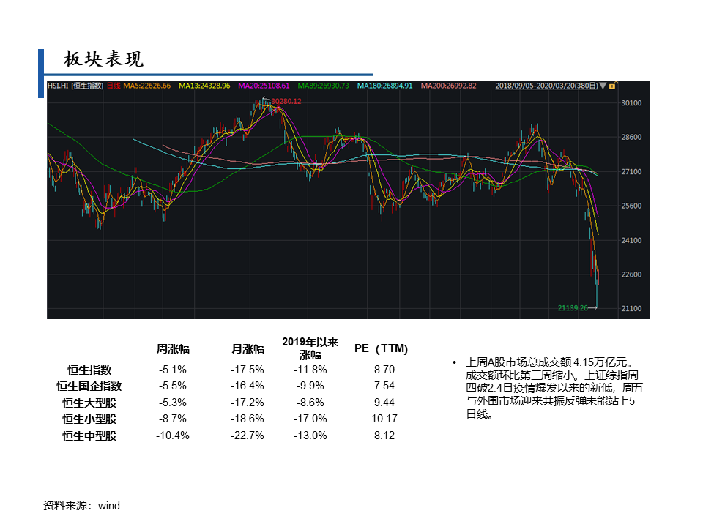The image size is (703, 527).
Task: Select the MA5:22626.66 indicator label
Action: 147,86
